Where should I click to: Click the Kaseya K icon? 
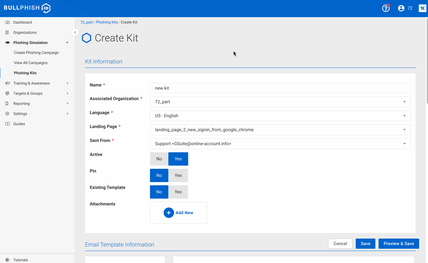click(x=422, y=8)
